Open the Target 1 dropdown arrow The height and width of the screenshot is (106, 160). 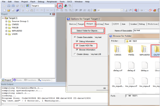56,6
